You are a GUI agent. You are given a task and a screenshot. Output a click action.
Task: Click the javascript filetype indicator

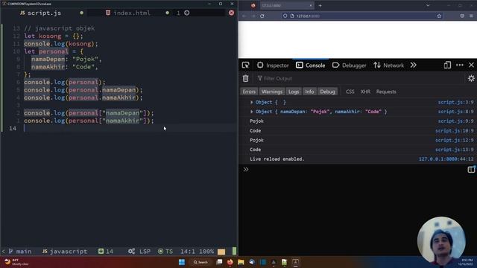pyautogui.click(x=65, y=252)
